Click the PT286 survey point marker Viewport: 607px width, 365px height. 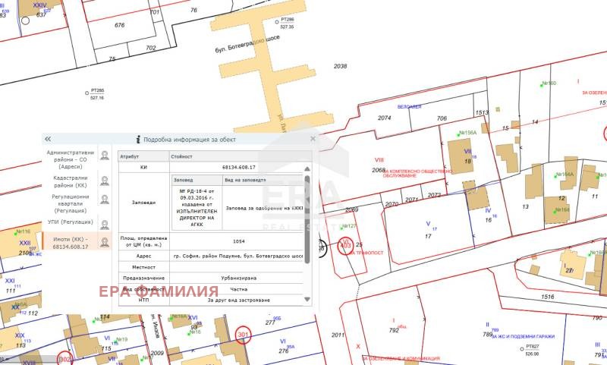pos(276,19)
